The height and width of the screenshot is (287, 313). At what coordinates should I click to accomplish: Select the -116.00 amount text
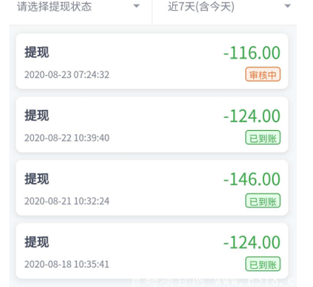252,53
